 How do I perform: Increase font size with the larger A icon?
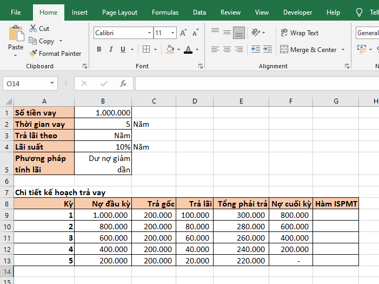(x=183, y=33)
